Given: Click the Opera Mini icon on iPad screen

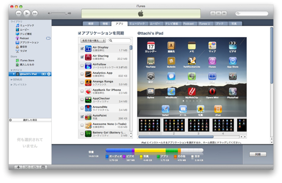Looking at the screenshot, I should coord(212,91).
